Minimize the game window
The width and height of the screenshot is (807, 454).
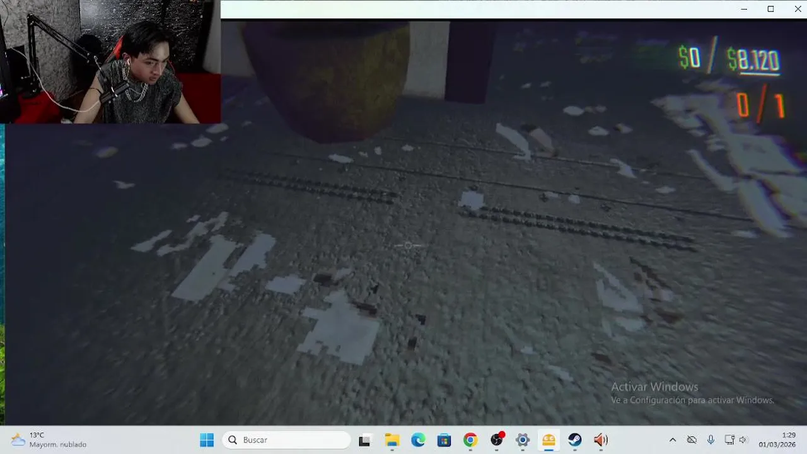pyautogui.click(x=745, y=9)
